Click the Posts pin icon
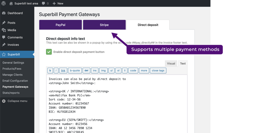The width and height of the screenshot is (261, 133). coord(4,23)
